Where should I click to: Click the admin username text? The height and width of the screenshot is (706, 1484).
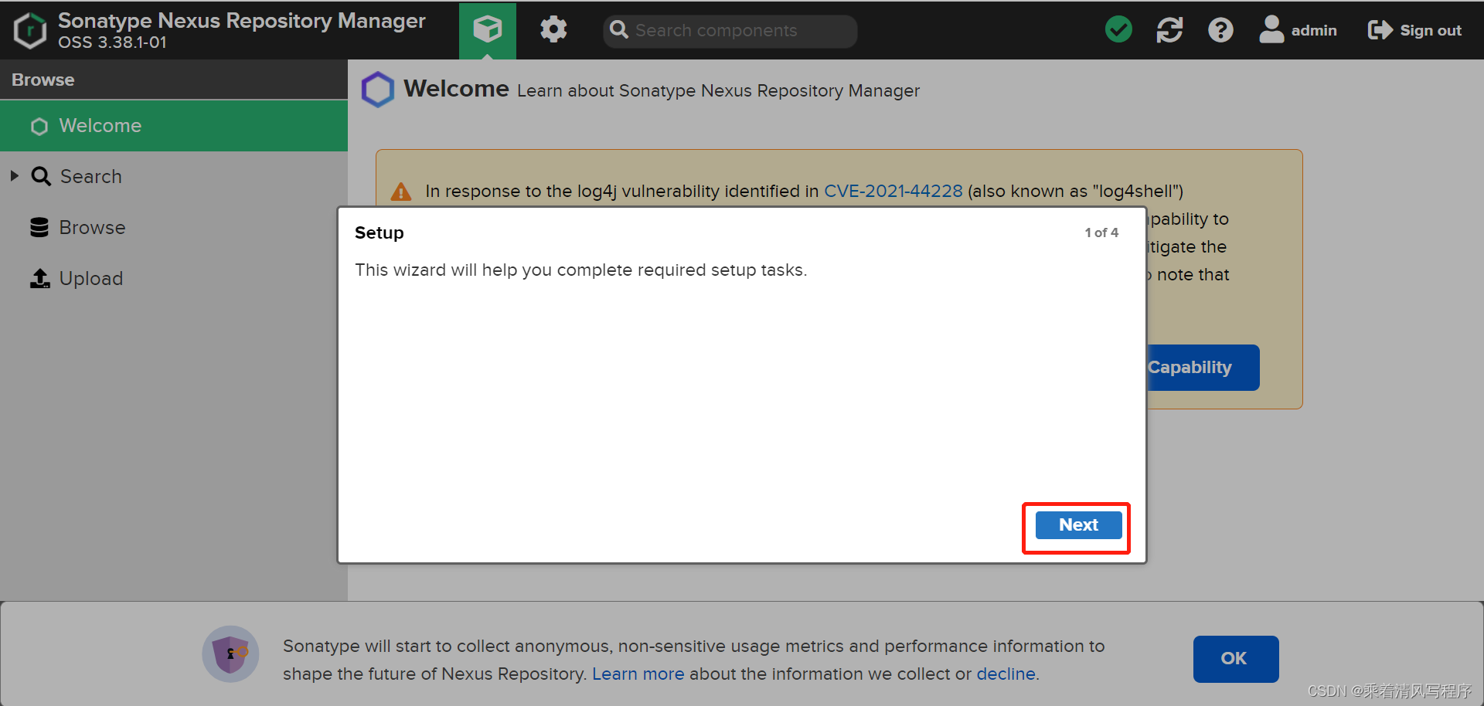[1314, 30]
